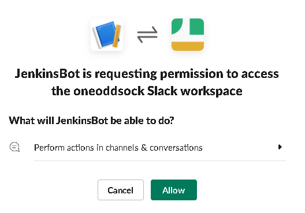
Task: Click the word 'conversations' in the permission row
Action: click(176, 148)
